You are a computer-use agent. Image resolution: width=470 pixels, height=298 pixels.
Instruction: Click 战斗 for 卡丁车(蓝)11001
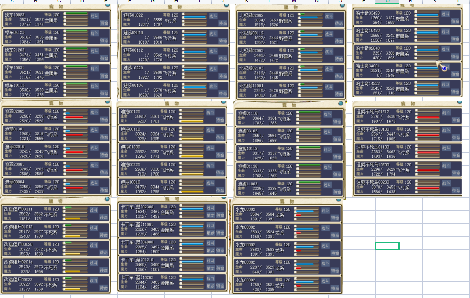pyautogui.click(x=210, y=226)
